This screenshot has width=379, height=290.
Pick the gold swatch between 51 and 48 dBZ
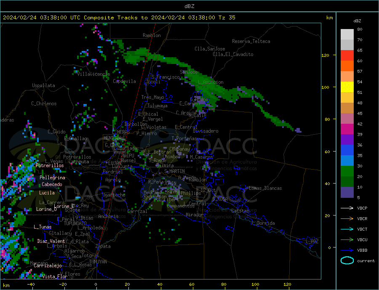[x=347, y=98]
